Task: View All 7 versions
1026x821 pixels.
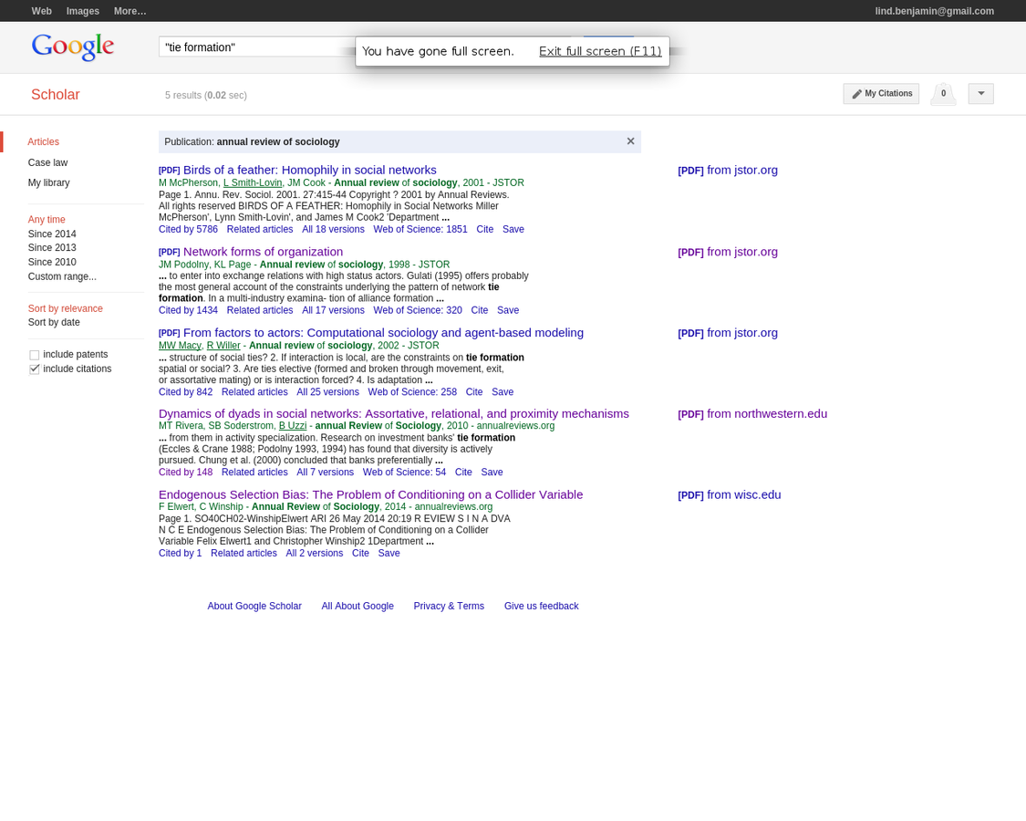Action: point(326,472)
